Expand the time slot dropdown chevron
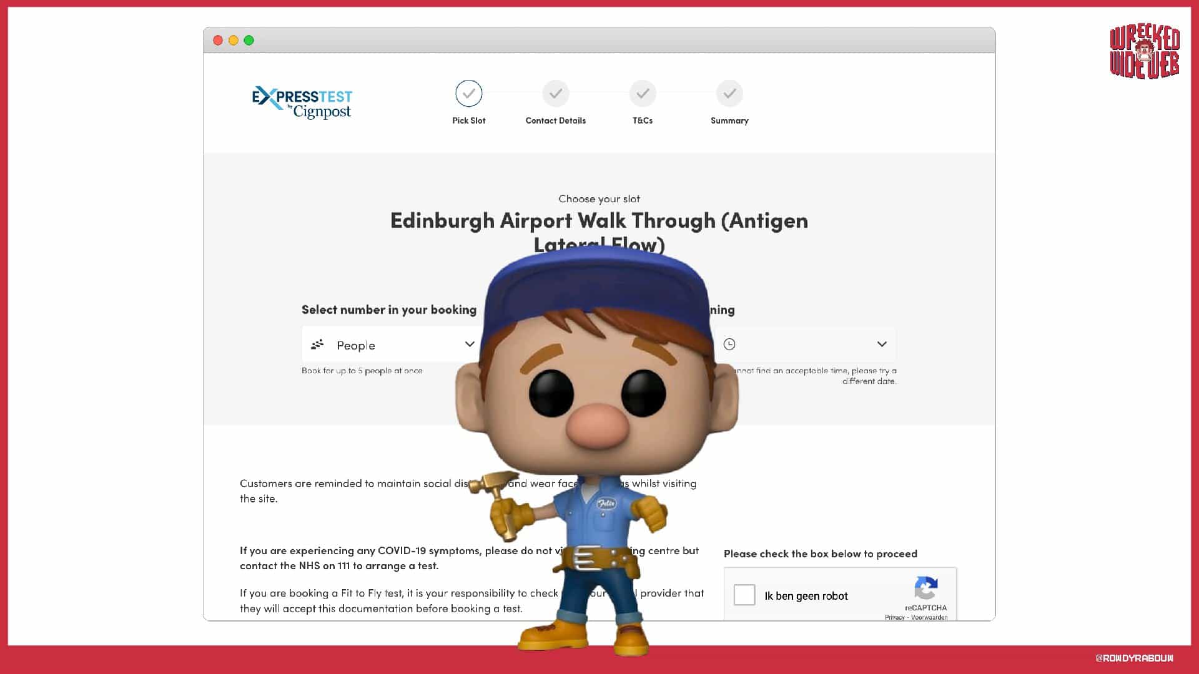This screenshot has height=674, width=1199. tap(882, 344)
